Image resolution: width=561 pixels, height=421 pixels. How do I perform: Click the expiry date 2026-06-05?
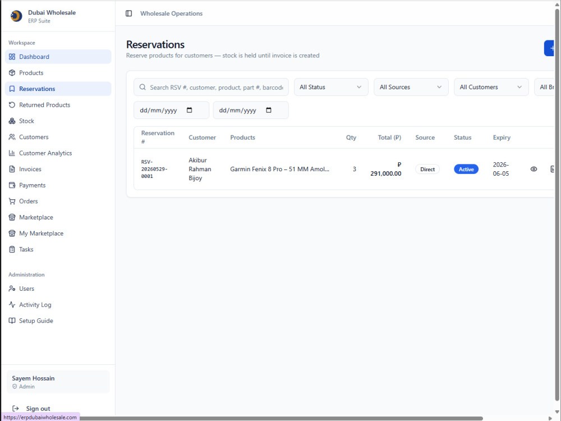coord(501,169)
